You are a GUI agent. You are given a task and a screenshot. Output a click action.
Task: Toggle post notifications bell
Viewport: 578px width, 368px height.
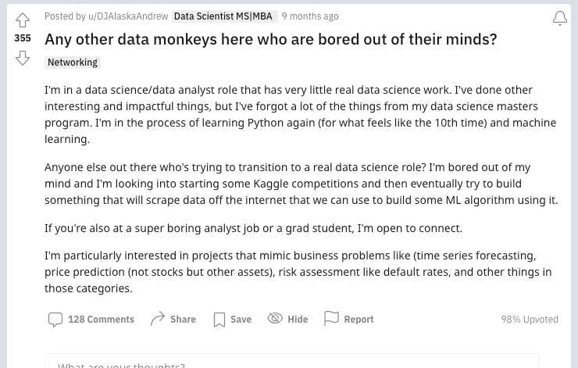tap(559, 18)
